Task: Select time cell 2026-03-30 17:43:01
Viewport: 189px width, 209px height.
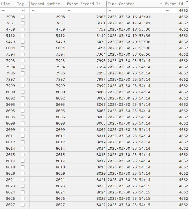Action: click(135, 23)
